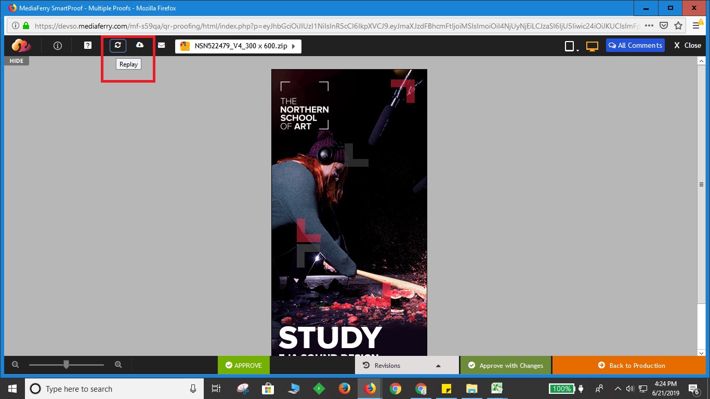Open File Explorer from taskbar
Screen dimensions: 710x399
coord(471,389)
